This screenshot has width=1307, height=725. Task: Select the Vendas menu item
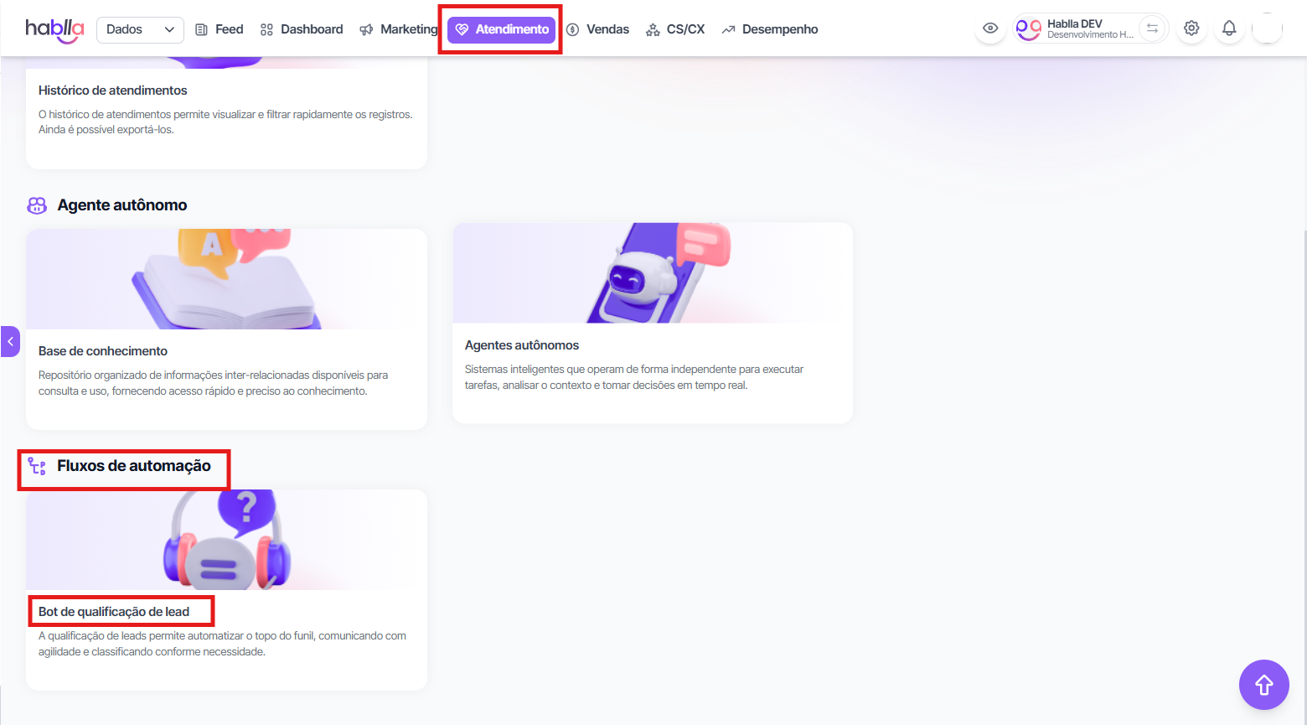click(598, 29)
